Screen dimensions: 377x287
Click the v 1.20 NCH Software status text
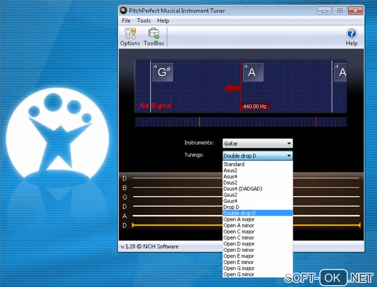150,246
